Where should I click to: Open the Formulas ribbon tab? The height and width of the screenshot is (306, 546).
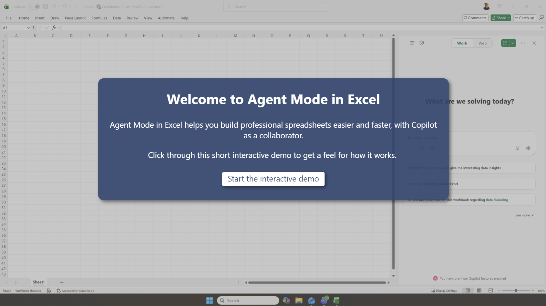tap(99, 18)
